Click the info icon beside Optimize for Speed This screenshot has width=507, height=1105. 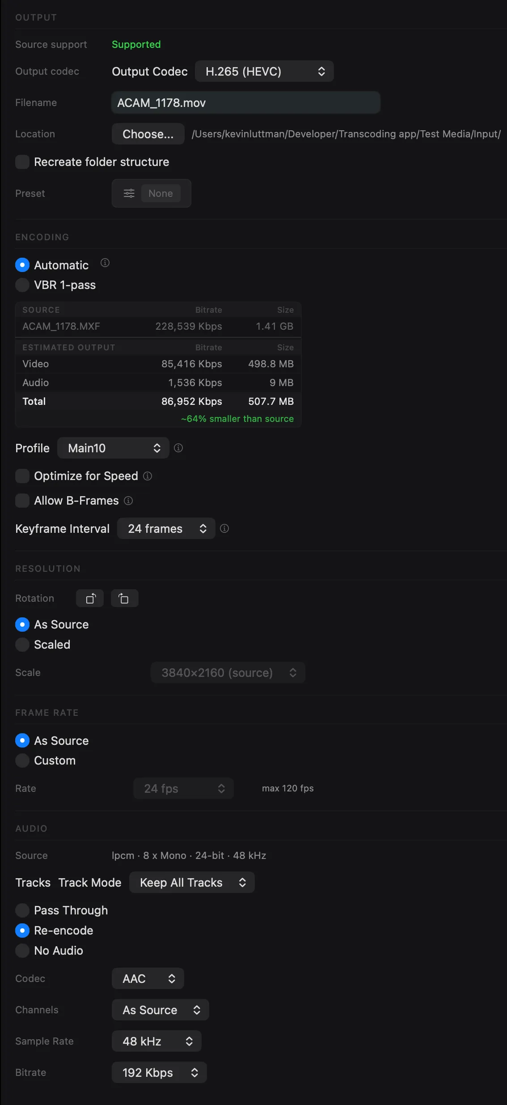[x=148, y=476]
